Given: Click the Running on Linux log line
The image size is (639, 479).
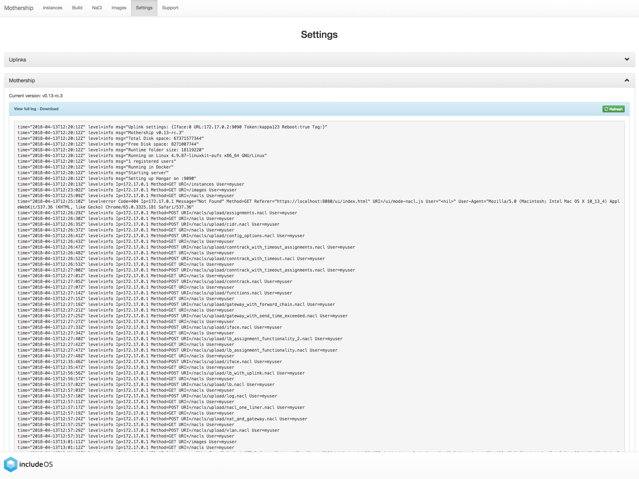Looking at the screenshot, I should coord(142,156).
